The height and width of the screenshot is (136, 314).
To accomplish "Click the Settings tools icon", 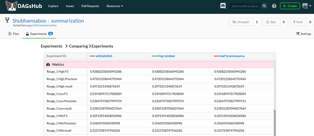I will pyautogui.click(x=297, y=34).
